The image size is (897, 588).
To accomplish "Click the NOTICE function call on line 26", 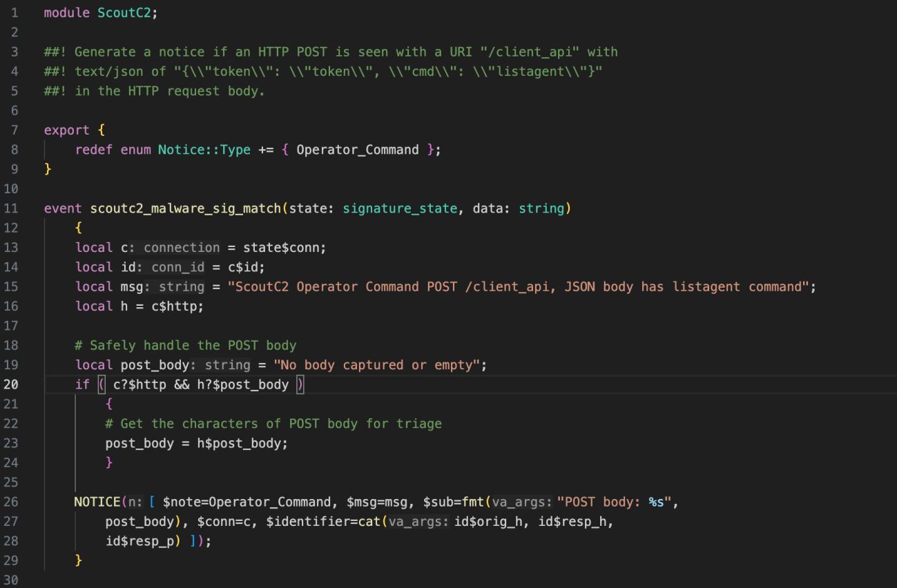I will click(97, 502).
